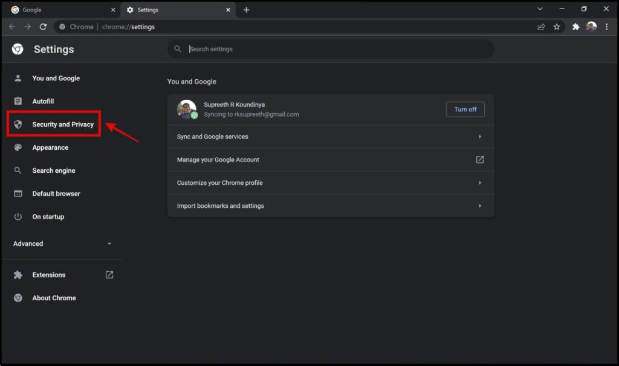Click the You and Google person icon
The height and width of the screenshot is (366, 619).
(18, 78)
